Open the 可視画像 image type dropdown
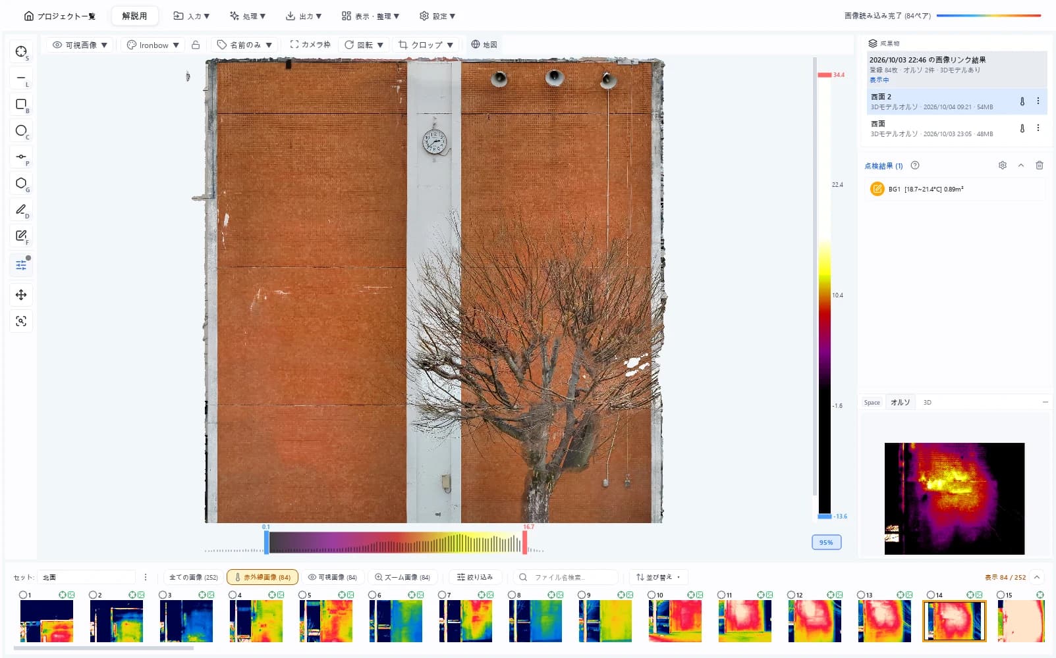This screenshot has width=1056, height=658. (x=80, y=45)
